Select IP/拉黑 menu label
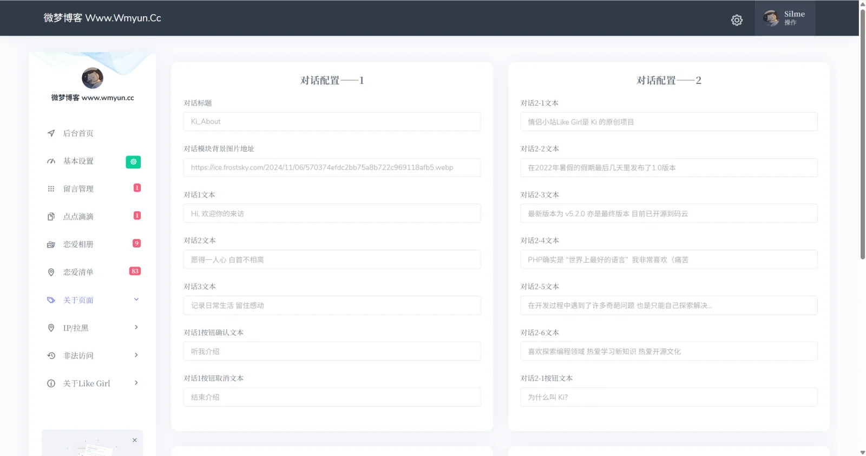Screen dimensions: 866x456 (76, 328)
